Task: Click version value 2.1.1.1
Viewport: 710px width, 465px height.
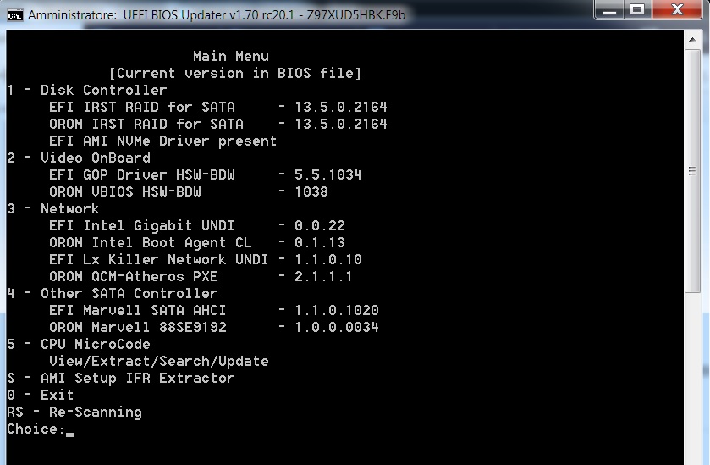Action: (323, 276)
